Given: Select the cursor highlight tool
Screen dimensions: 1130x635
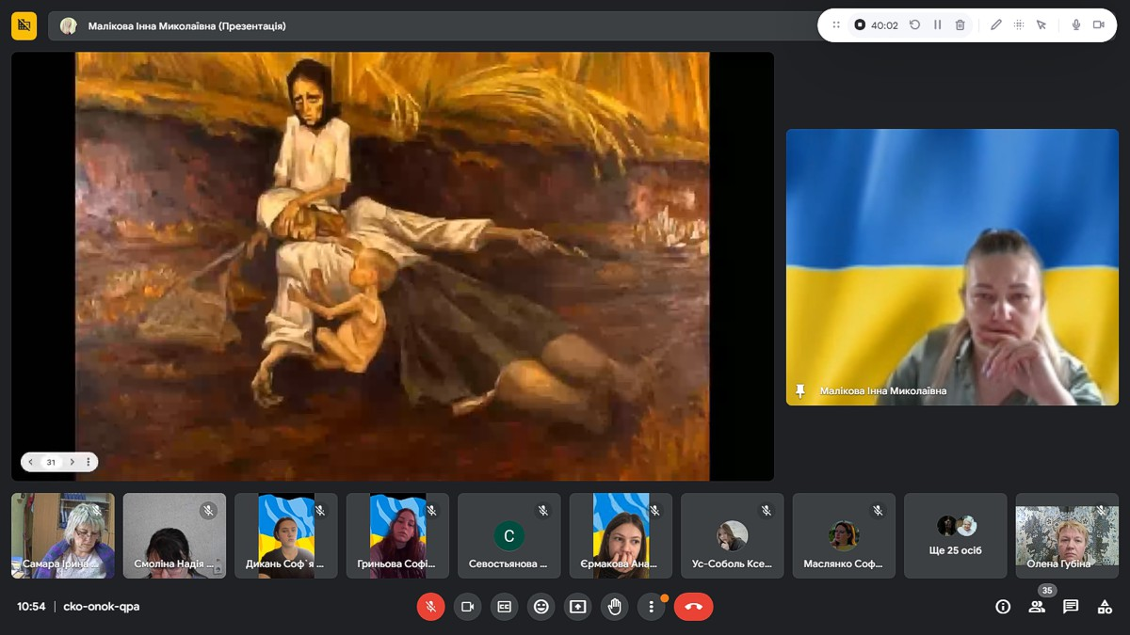Looking at the screenshot, I should (1041, 25).
